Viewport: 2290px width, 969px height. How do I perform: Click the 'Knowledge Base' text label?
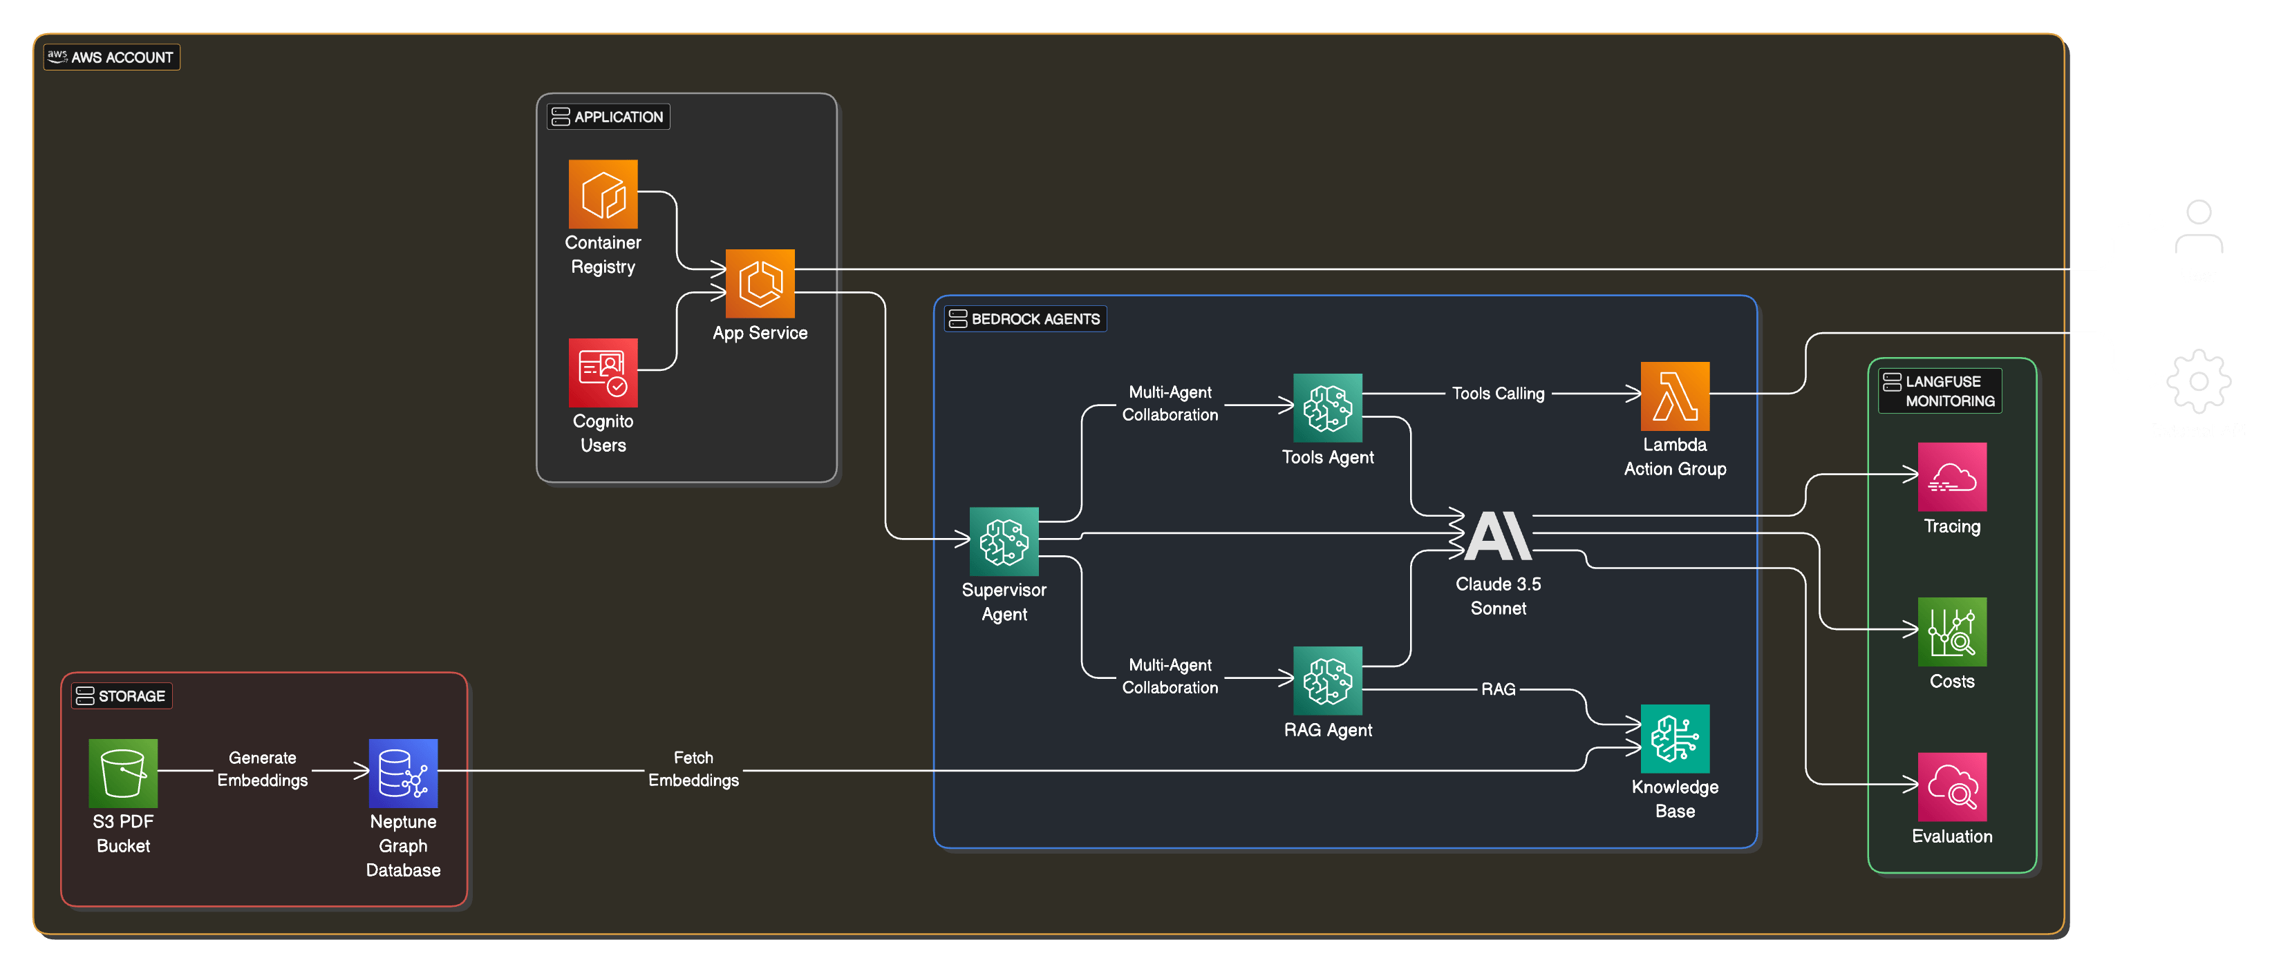pos(1675,799)
